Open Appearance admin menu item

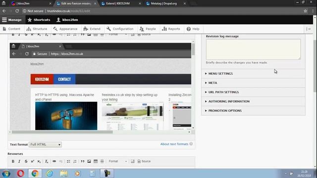click(65, 29)
